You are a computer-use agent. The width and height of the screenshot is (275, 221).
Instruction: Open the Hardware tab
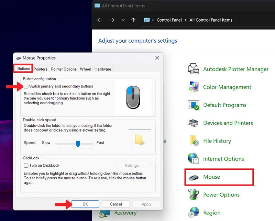[103, 69]
